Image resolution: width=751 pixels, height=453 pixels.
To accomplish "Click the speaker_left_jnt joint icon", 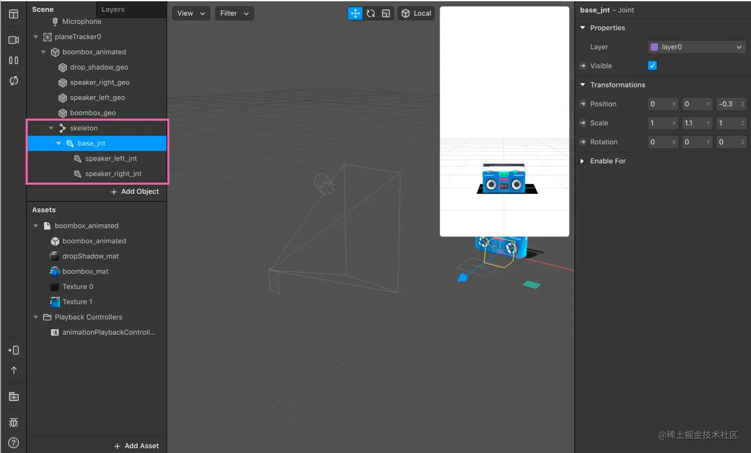I will tap(77, 158).
